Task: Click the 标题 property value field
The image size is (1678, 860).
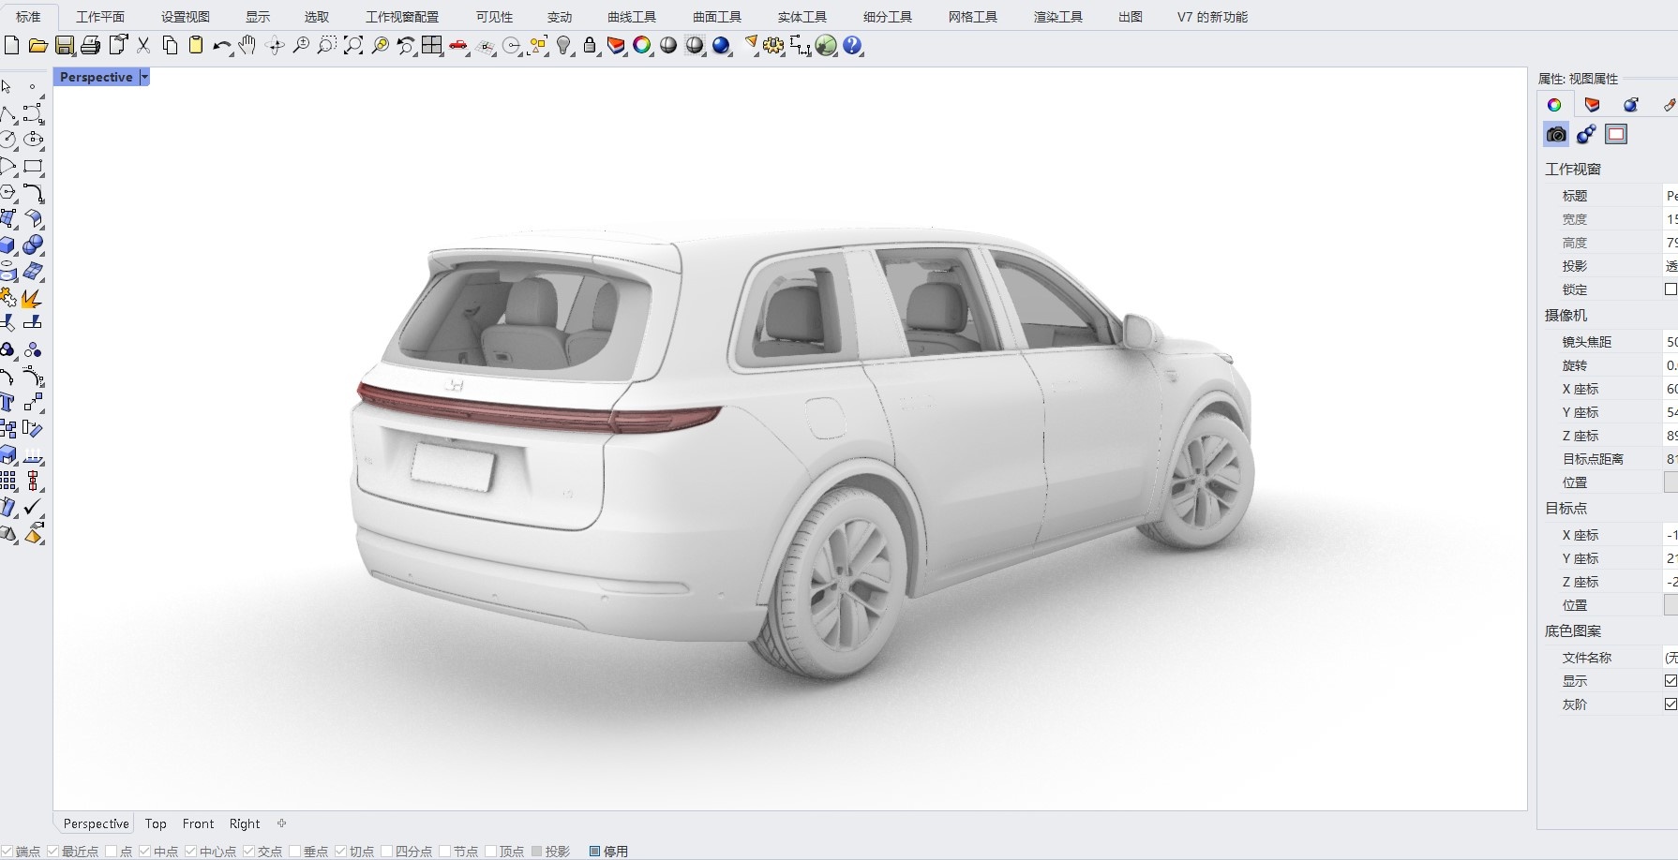Action: tap(1670, 196)
